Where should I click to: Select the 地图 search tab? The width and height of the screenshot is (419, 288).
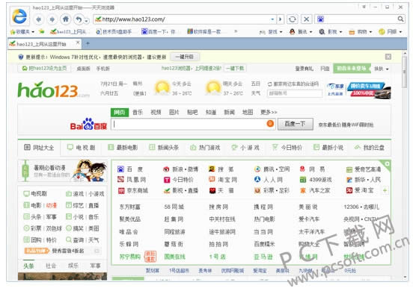[x=248, y=112]
